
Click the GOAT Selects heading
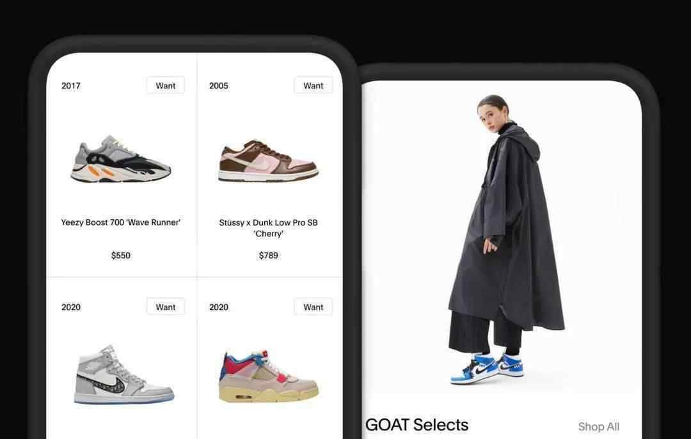click(x=417, y=425)
